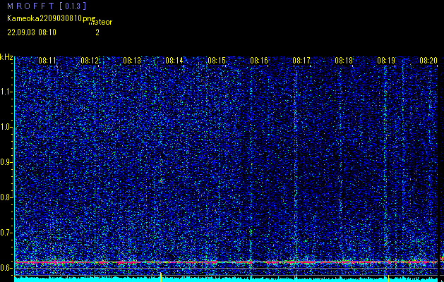Click the 08:13 time label

tap(132, 61)
